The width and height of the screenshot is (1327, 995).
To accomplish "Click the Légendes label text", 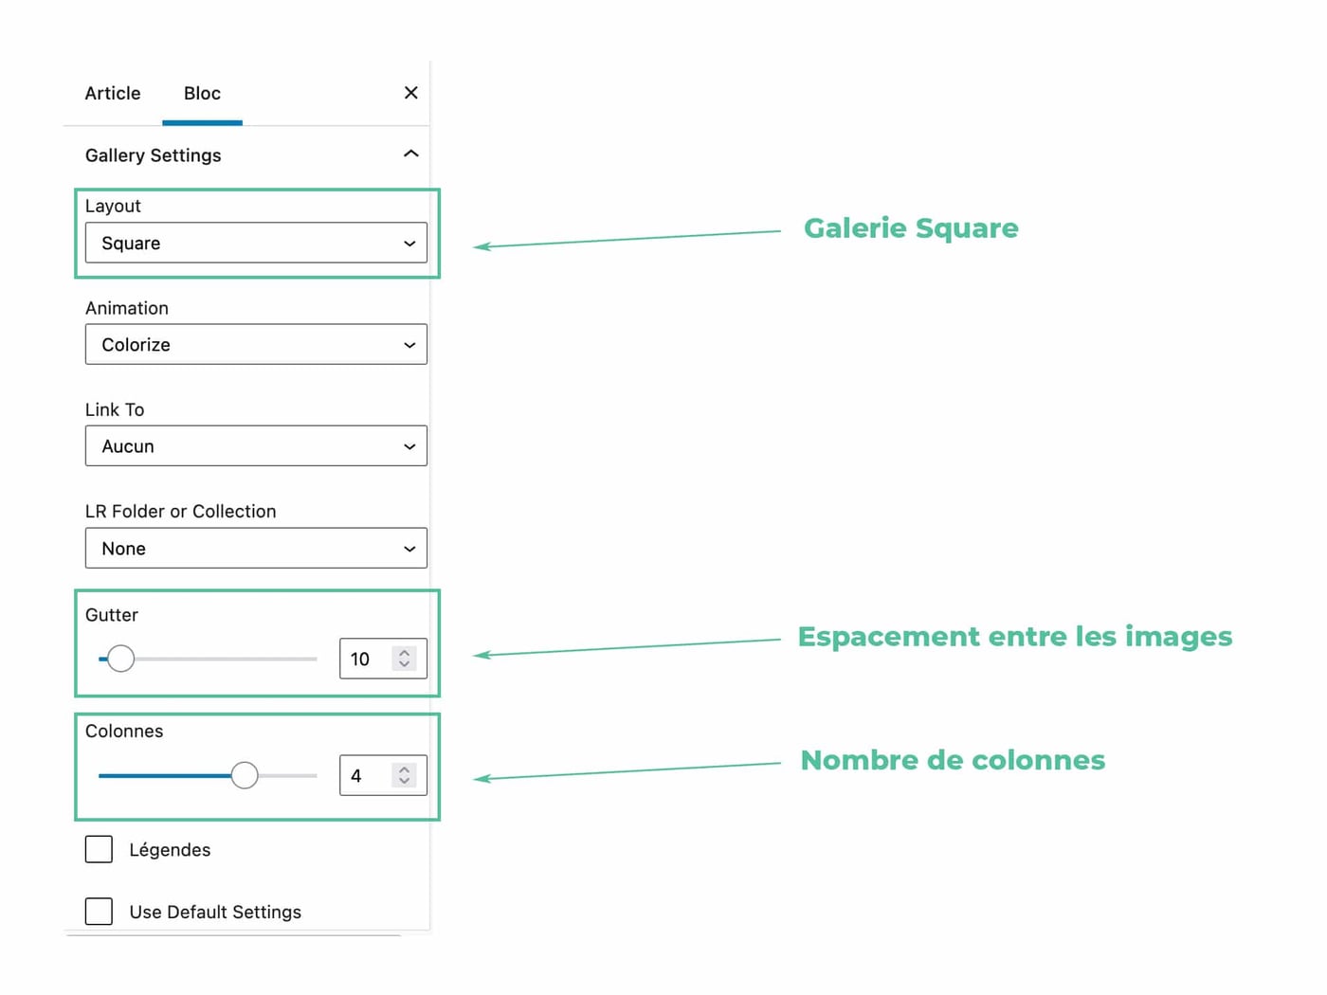I will pyautogui.click(x=170, y=850).
